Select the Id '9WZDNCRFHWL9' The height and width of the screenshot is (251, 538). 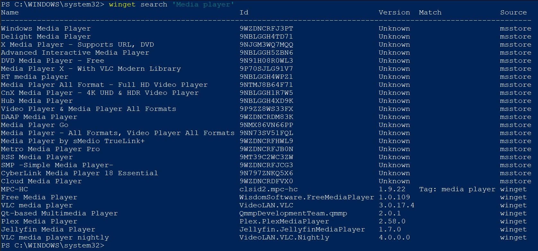point(266,141)
